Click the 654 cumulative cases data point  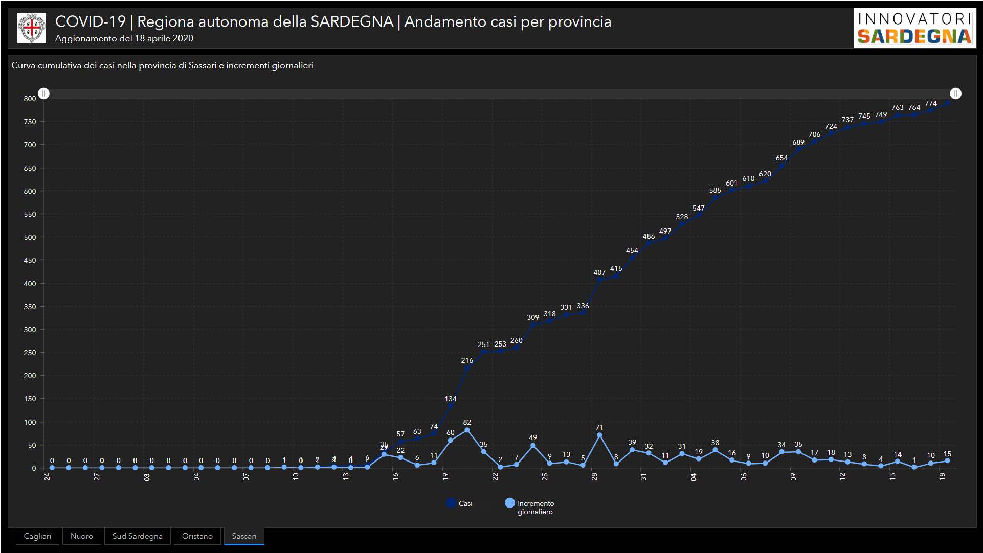pyautogui.click(x=781, y=166)
